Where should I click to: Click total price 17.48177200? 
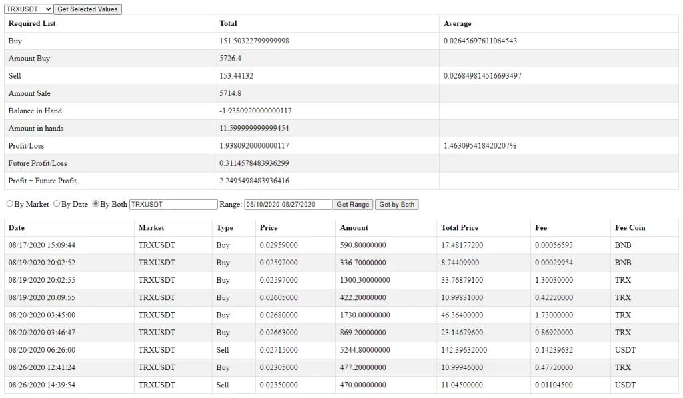[462, 245]
